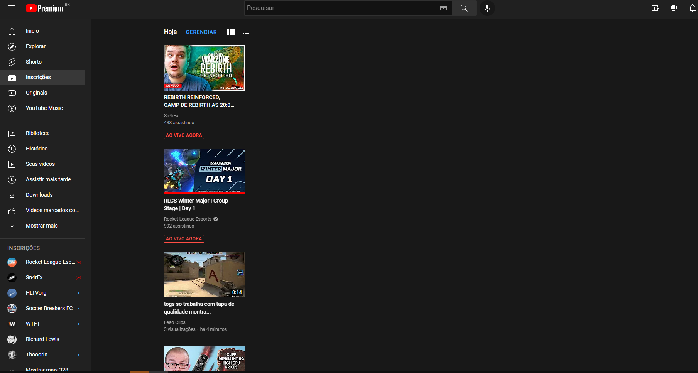The width and height of the screenshot is (698, 373).
Task: Open Biblioteca in sidebar
Action: [42, 133]
